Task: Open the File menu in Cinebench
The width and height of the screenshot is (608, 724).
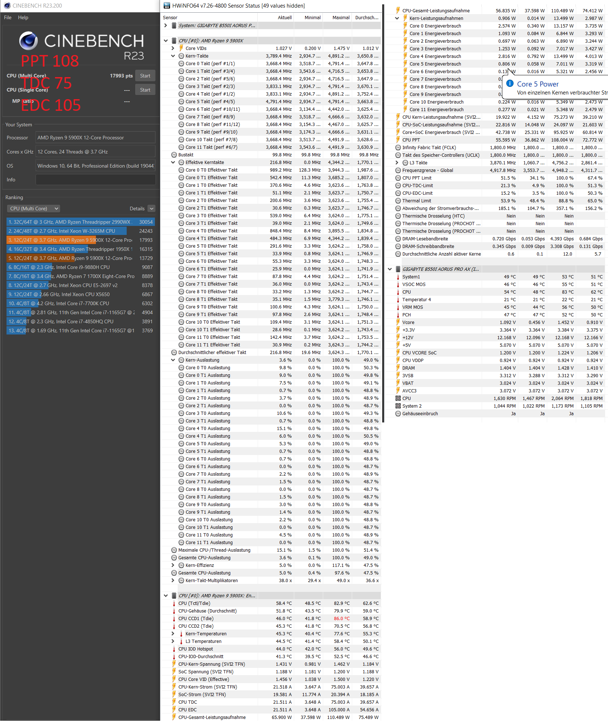Action: pyautogui.click(x=8, y=17)
